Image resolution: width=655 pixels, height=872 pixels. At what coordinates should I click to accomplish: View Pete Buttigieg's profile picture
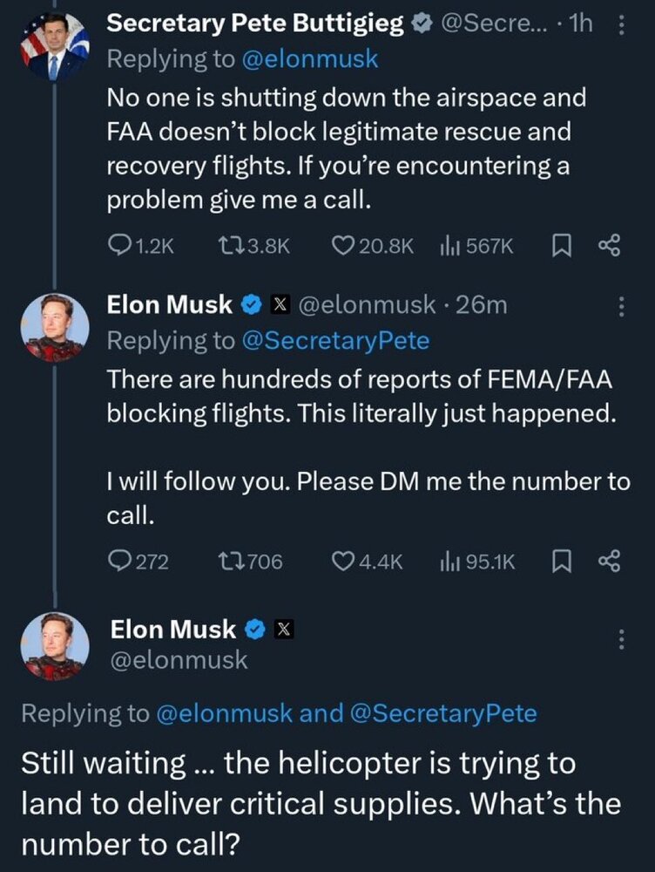[x=55, y=48]
